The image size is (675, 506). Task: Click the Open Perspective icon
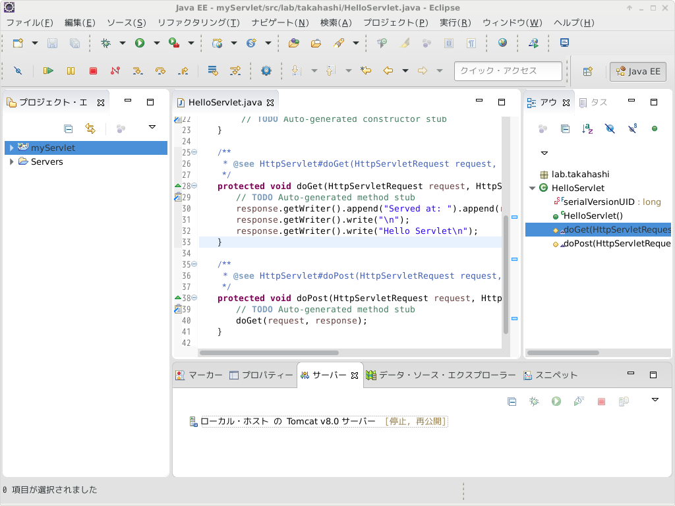587,71
